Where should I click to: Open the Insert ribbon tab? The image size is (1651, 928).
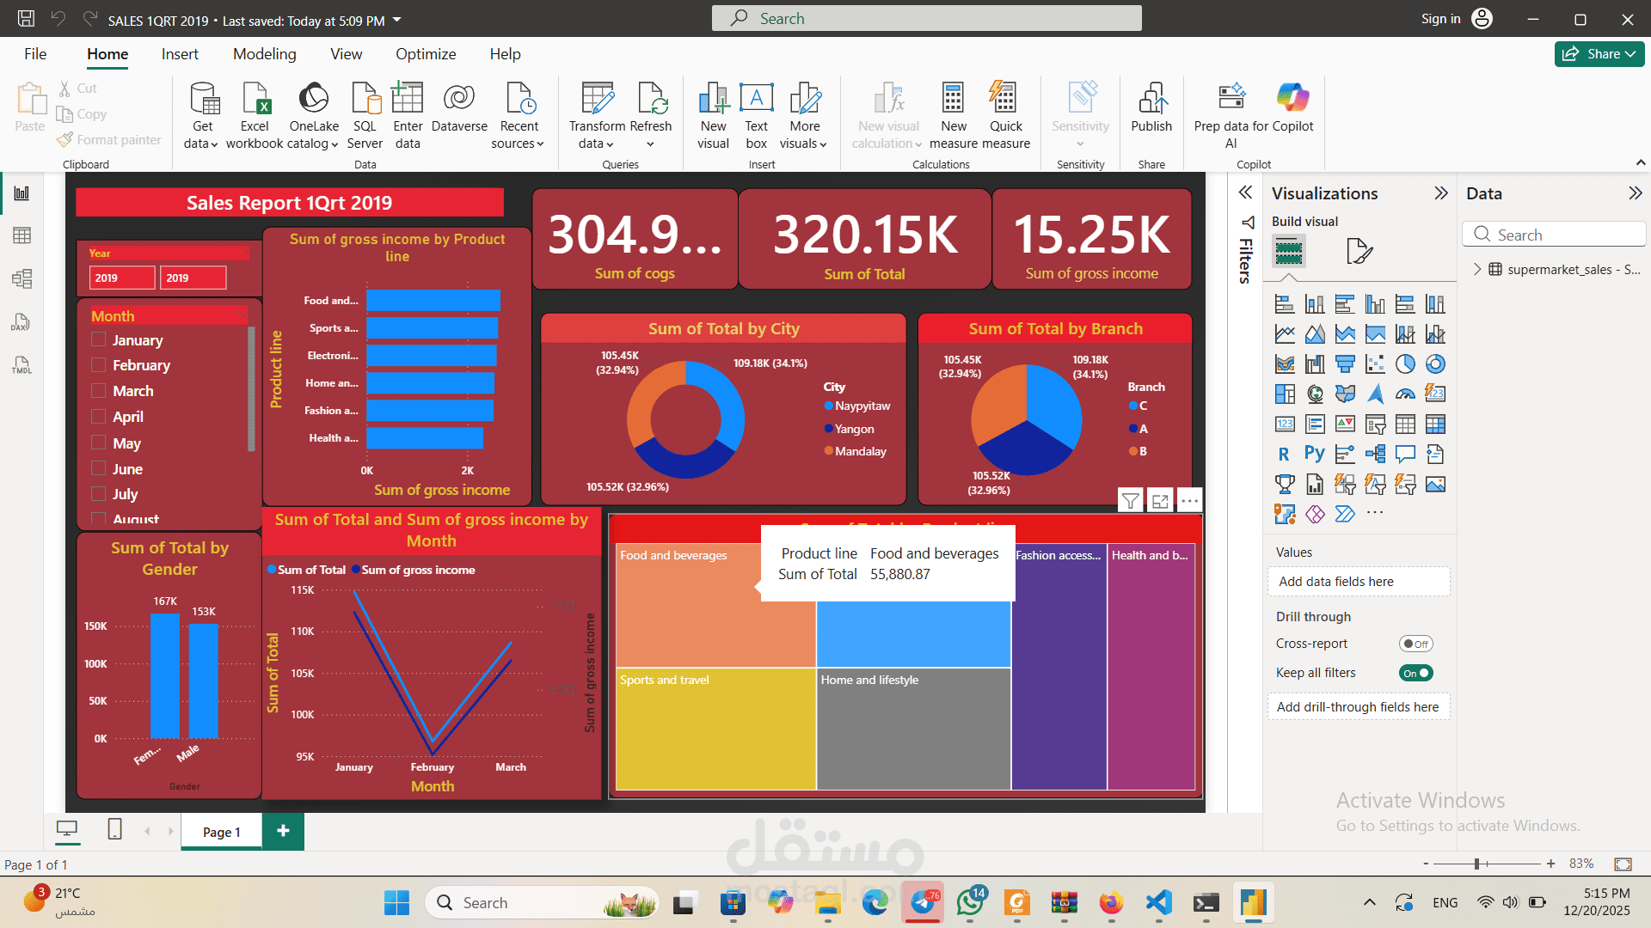point(180,54)
